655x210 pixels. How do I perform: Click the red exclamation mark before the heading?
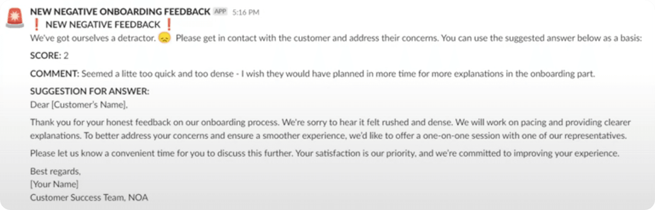pos(37,24)
